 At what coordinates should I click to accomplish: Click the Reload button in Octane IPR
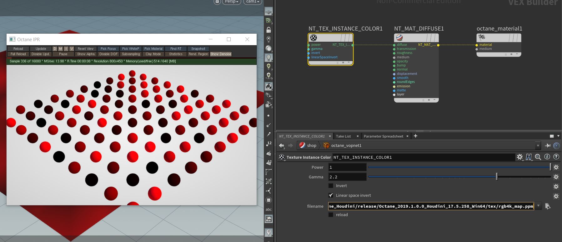(x=18, y=49)
